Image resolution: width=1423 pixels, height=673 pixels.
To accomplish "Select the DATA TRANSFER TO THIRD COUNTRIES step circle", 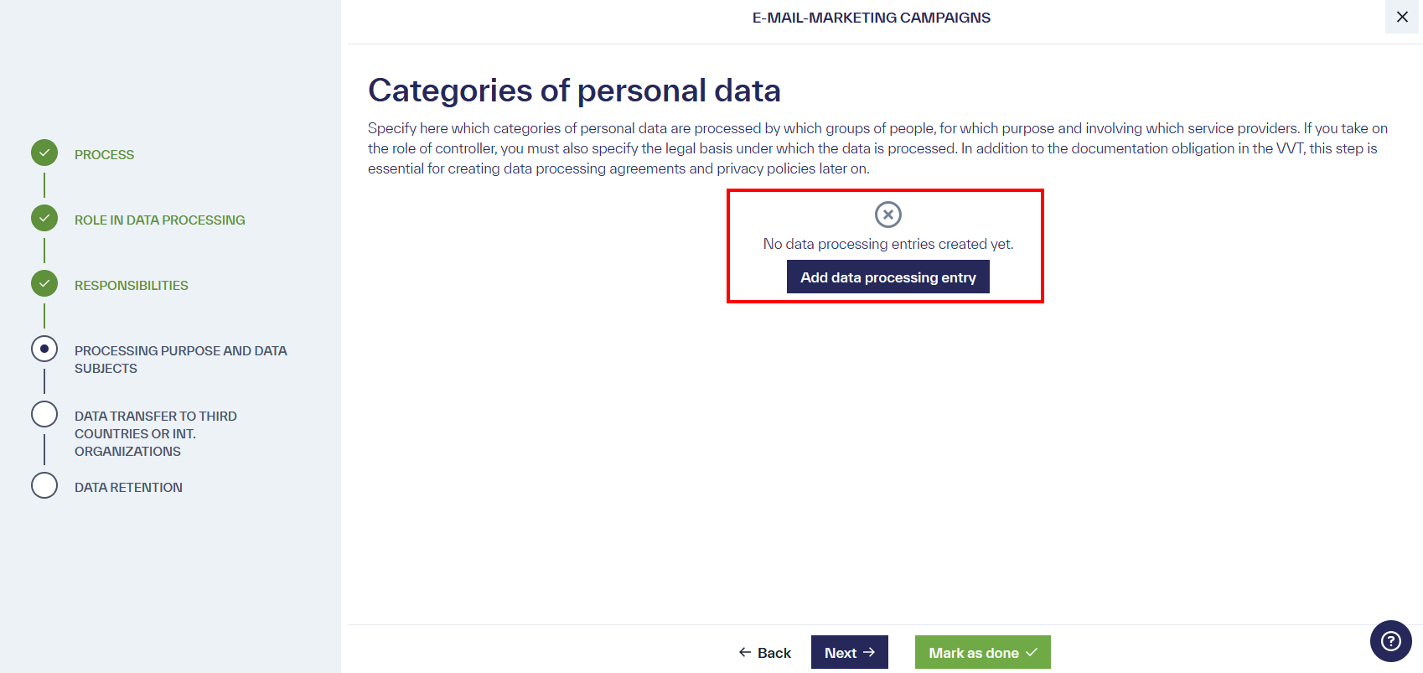I will [44, 414].
